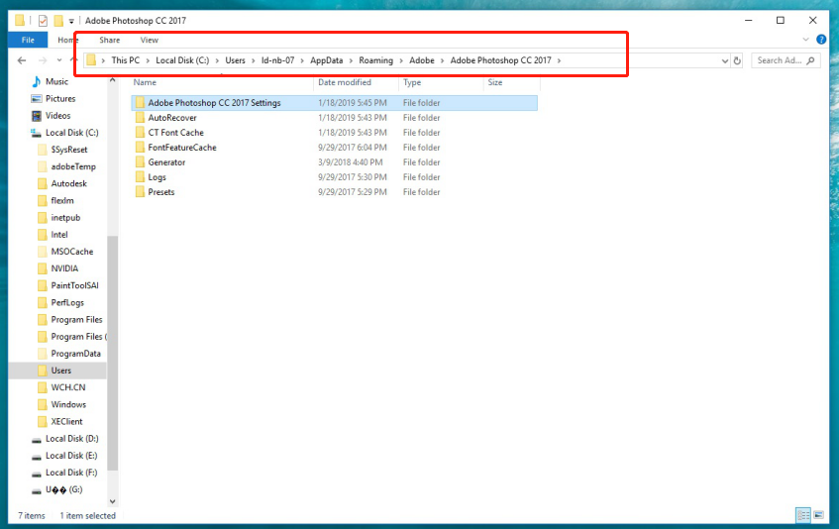Click the Search Adobe box
This screenshot has height=529, width=839.
pyautogui.click(x=786, y=60)
